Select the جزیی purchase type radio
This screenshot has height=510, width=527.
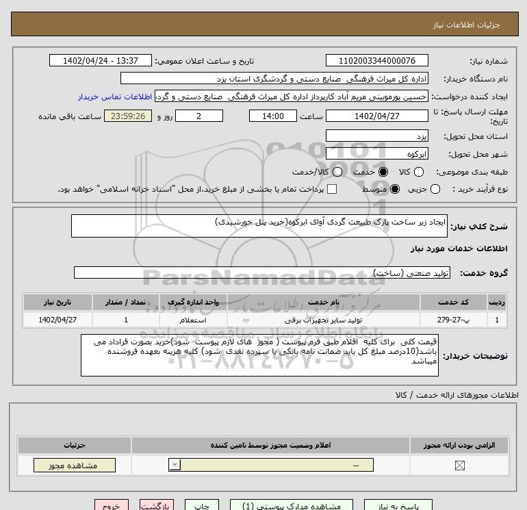435,189
